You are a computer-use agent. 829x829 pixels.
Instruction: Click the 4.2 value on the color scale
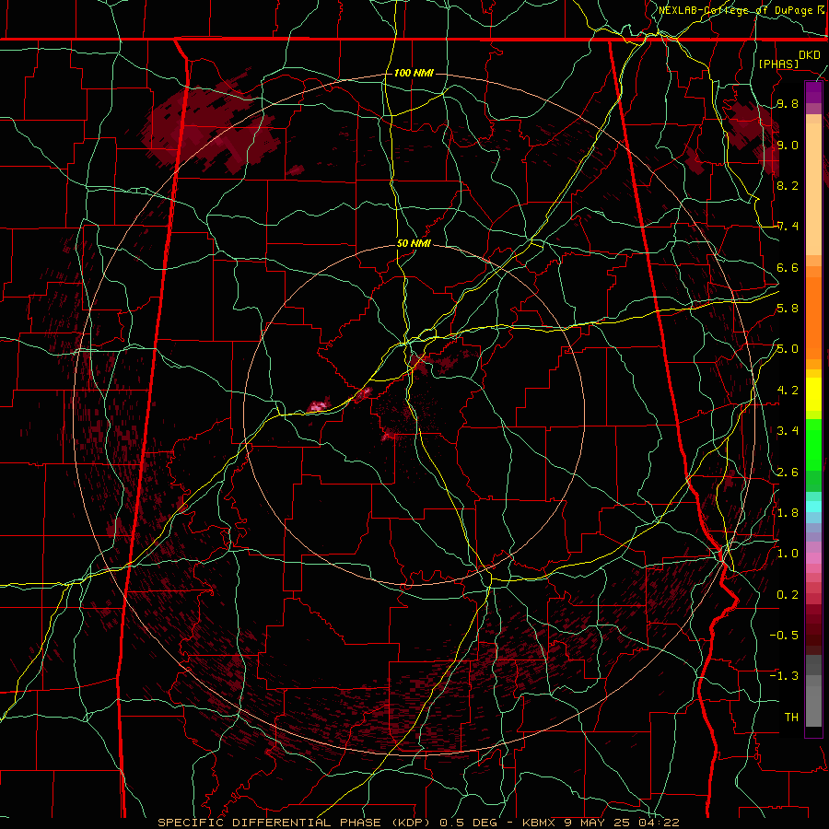788,391
